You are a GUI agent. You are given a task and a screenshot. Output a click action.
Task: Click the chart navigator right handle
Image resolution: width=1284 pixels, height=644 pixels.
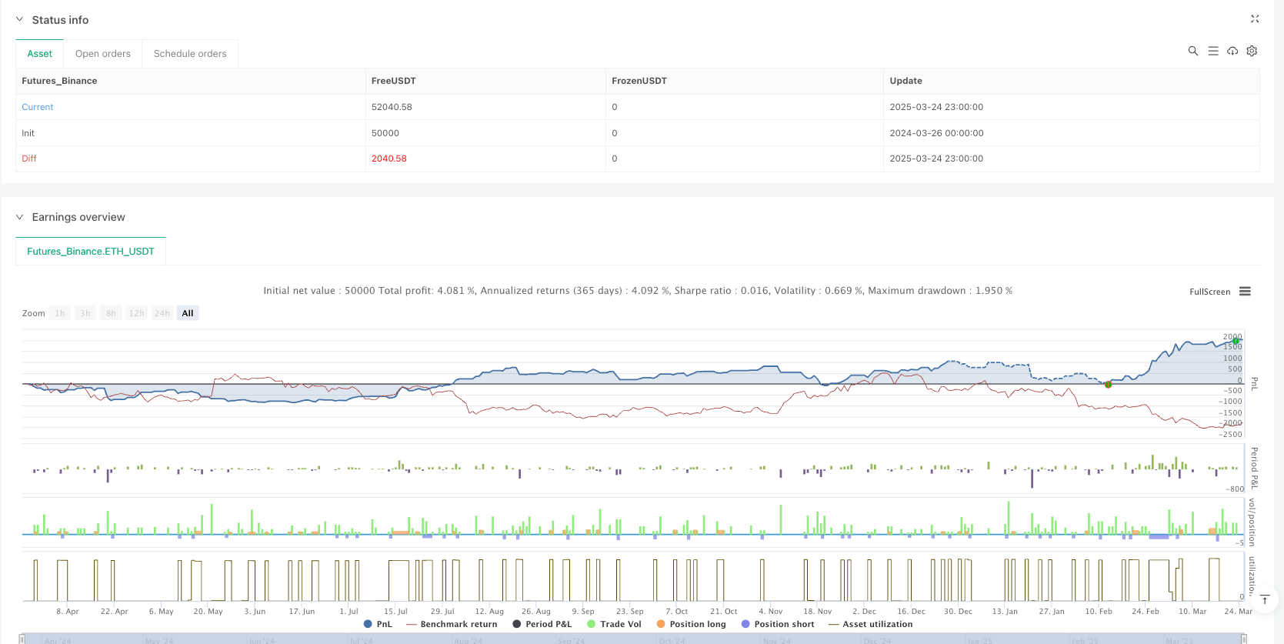1243,639
